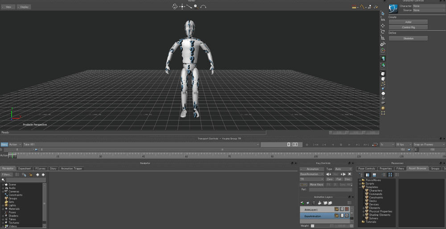Click the curve path icon in viewer toolbar

pos(383,84)
